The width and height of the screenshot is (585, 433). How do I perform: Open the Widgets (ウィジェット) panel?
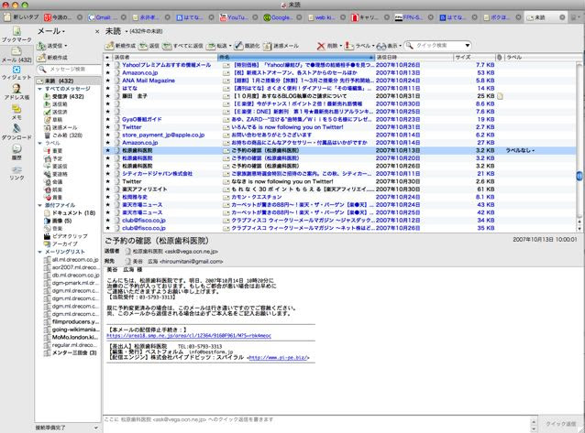pyautogui.click(x=17, y=72)
